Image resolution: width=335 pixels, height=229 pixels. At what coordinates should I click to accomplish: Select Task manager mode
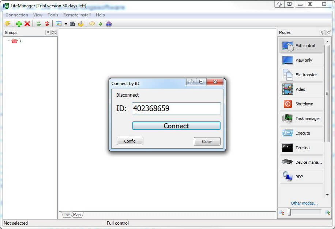click(x=301, y=119)
